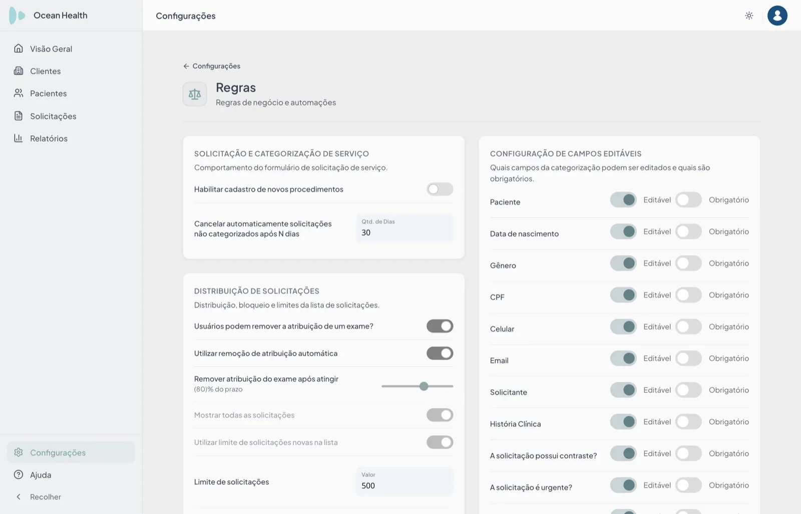This screenshot has height=514, width=801.
Task: Click the Qtd. de Dias input field
Action: (405, 228)
